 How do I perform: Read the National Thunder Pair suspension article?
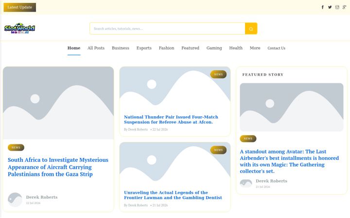[171, 120]
